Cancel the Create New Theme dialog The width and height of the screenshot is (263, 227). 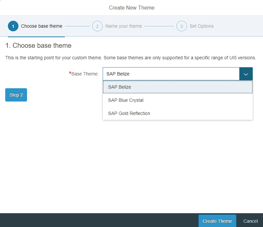coord(250,221)
